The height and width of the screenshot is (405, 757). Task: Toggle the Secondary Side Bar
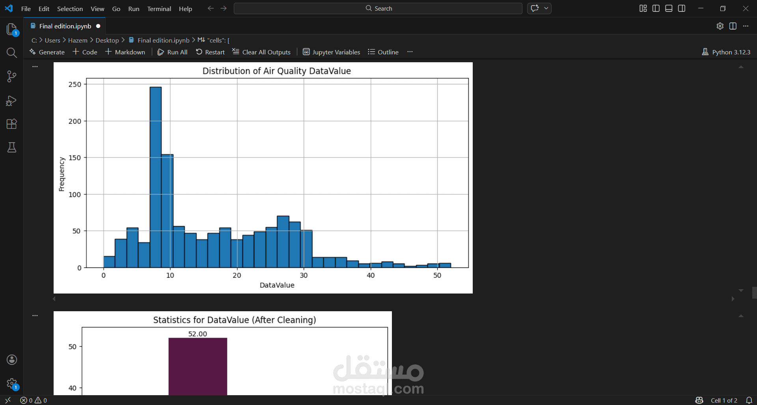(x=682, y=8)
